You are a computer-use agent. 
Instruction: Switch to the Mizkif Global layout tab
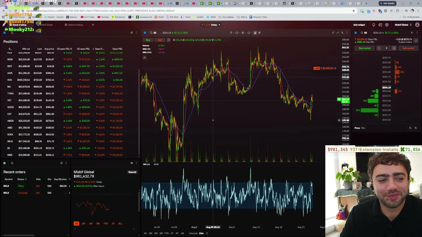[45, 25]
